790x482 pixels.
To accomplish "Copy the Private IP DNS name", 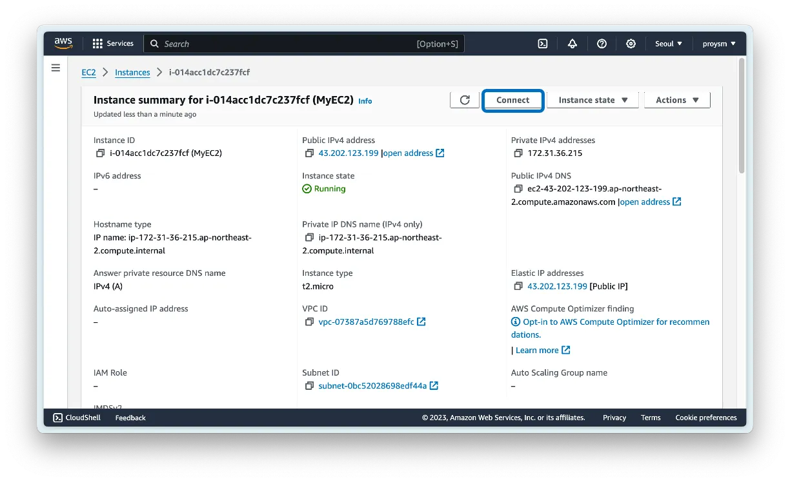I will 309,237.
